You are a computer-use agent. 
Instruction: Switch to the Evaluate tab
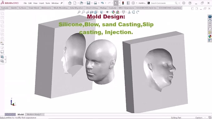click(113, 8)
